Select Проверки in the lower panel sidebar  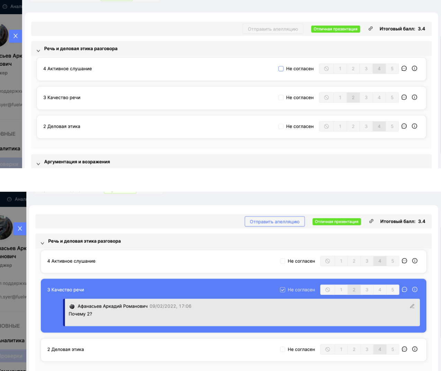pos(12,356)
